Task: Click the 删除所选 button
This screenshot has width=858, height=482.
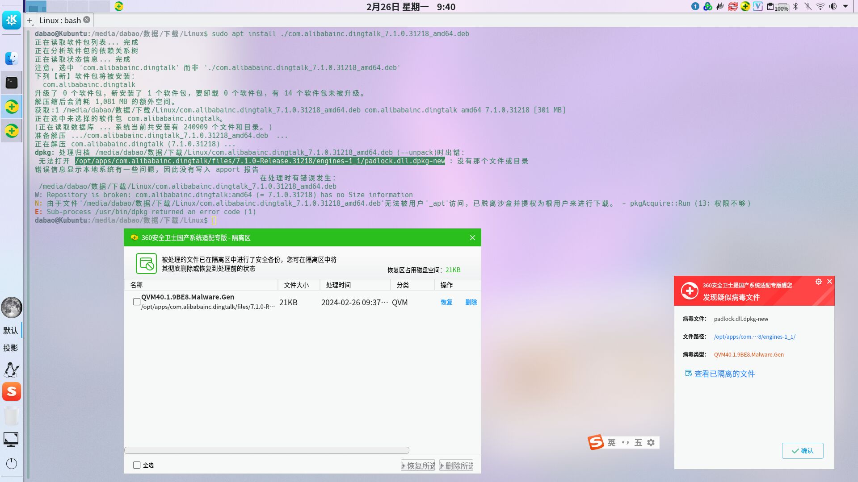Action: tap(456, 465)
